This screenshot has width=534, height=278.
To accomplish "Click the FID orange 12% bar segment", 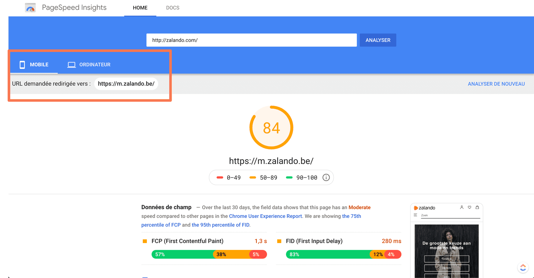I will [x=377, y=254].
